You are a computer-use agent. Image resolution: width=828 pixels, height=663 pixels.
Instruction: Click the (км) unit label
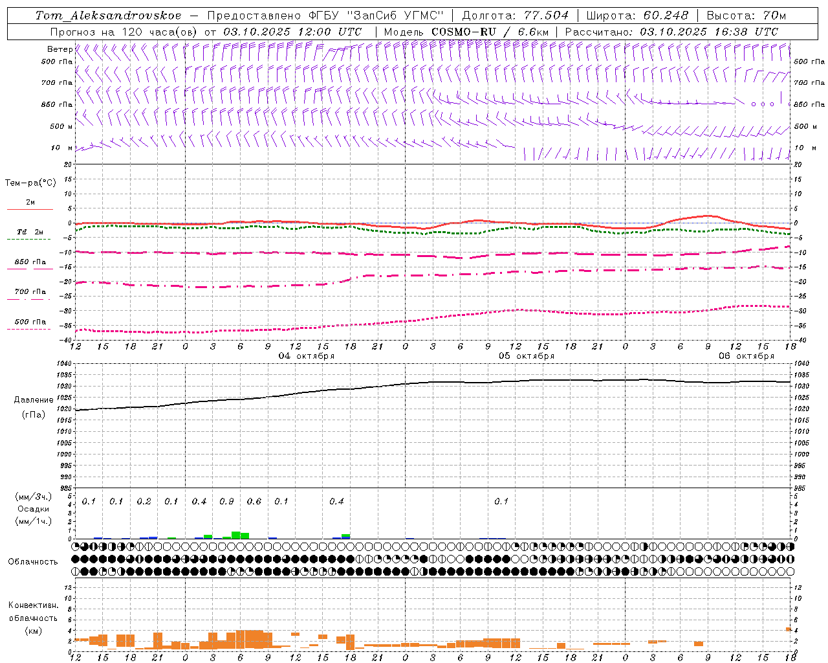pyautogui.click(x=33, y=630)
